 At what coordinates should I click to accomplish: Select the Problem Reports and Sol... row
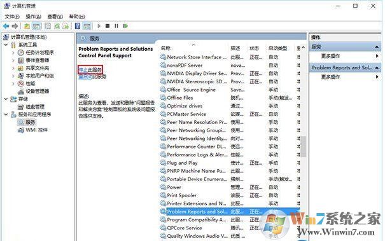pyautogui.click(x=230, y=212)
